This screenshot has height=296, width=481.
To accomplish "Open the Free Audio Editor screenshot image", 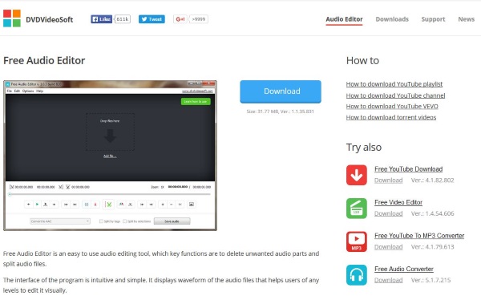I will tap(110, 156).
